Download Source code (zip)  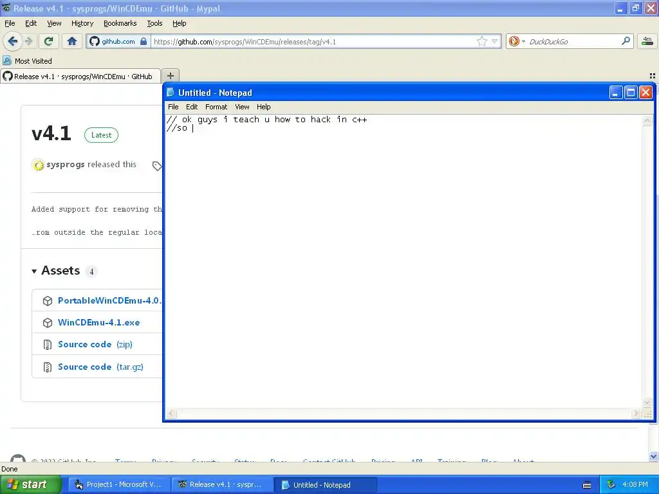95,344
